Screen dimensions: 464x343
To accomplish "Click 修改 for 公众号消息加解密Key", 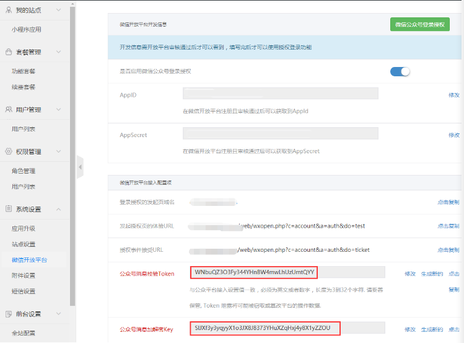I will 410,329.
